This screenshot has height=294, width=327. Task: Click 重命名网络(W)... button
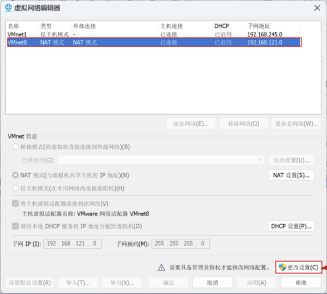coord(297,124)
